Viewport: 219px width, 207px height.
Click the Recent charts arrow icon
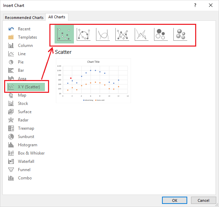point(11,29)
